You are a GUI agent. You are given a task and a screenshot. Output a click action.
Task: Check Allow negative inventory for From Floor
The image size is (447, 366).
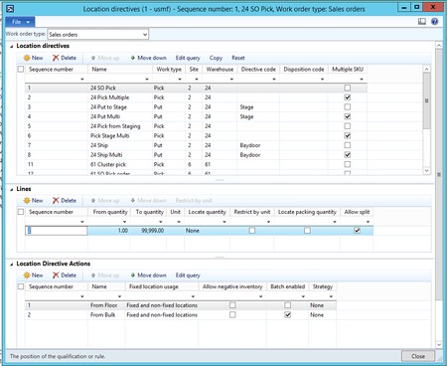[232, 305]
